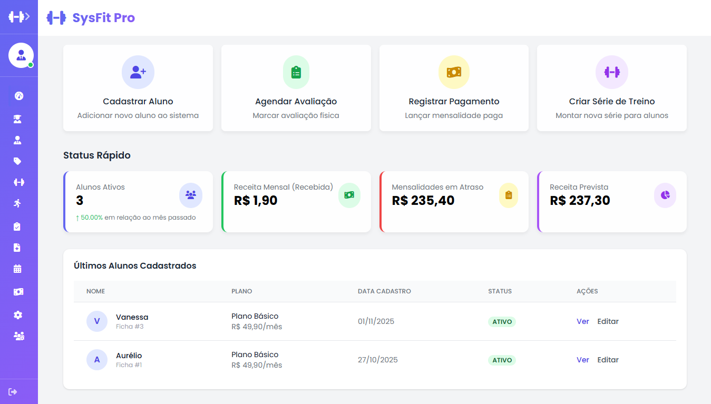This screenshot has height=404, width=711.
Task: Click the Agendar Avaliação action card
Action: coord(296,87)
